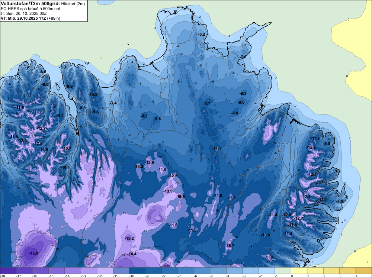The height and width of the screenshot is (278, 372).
Task: Click the -8.0 temperature value
Action: coord(82,108)
